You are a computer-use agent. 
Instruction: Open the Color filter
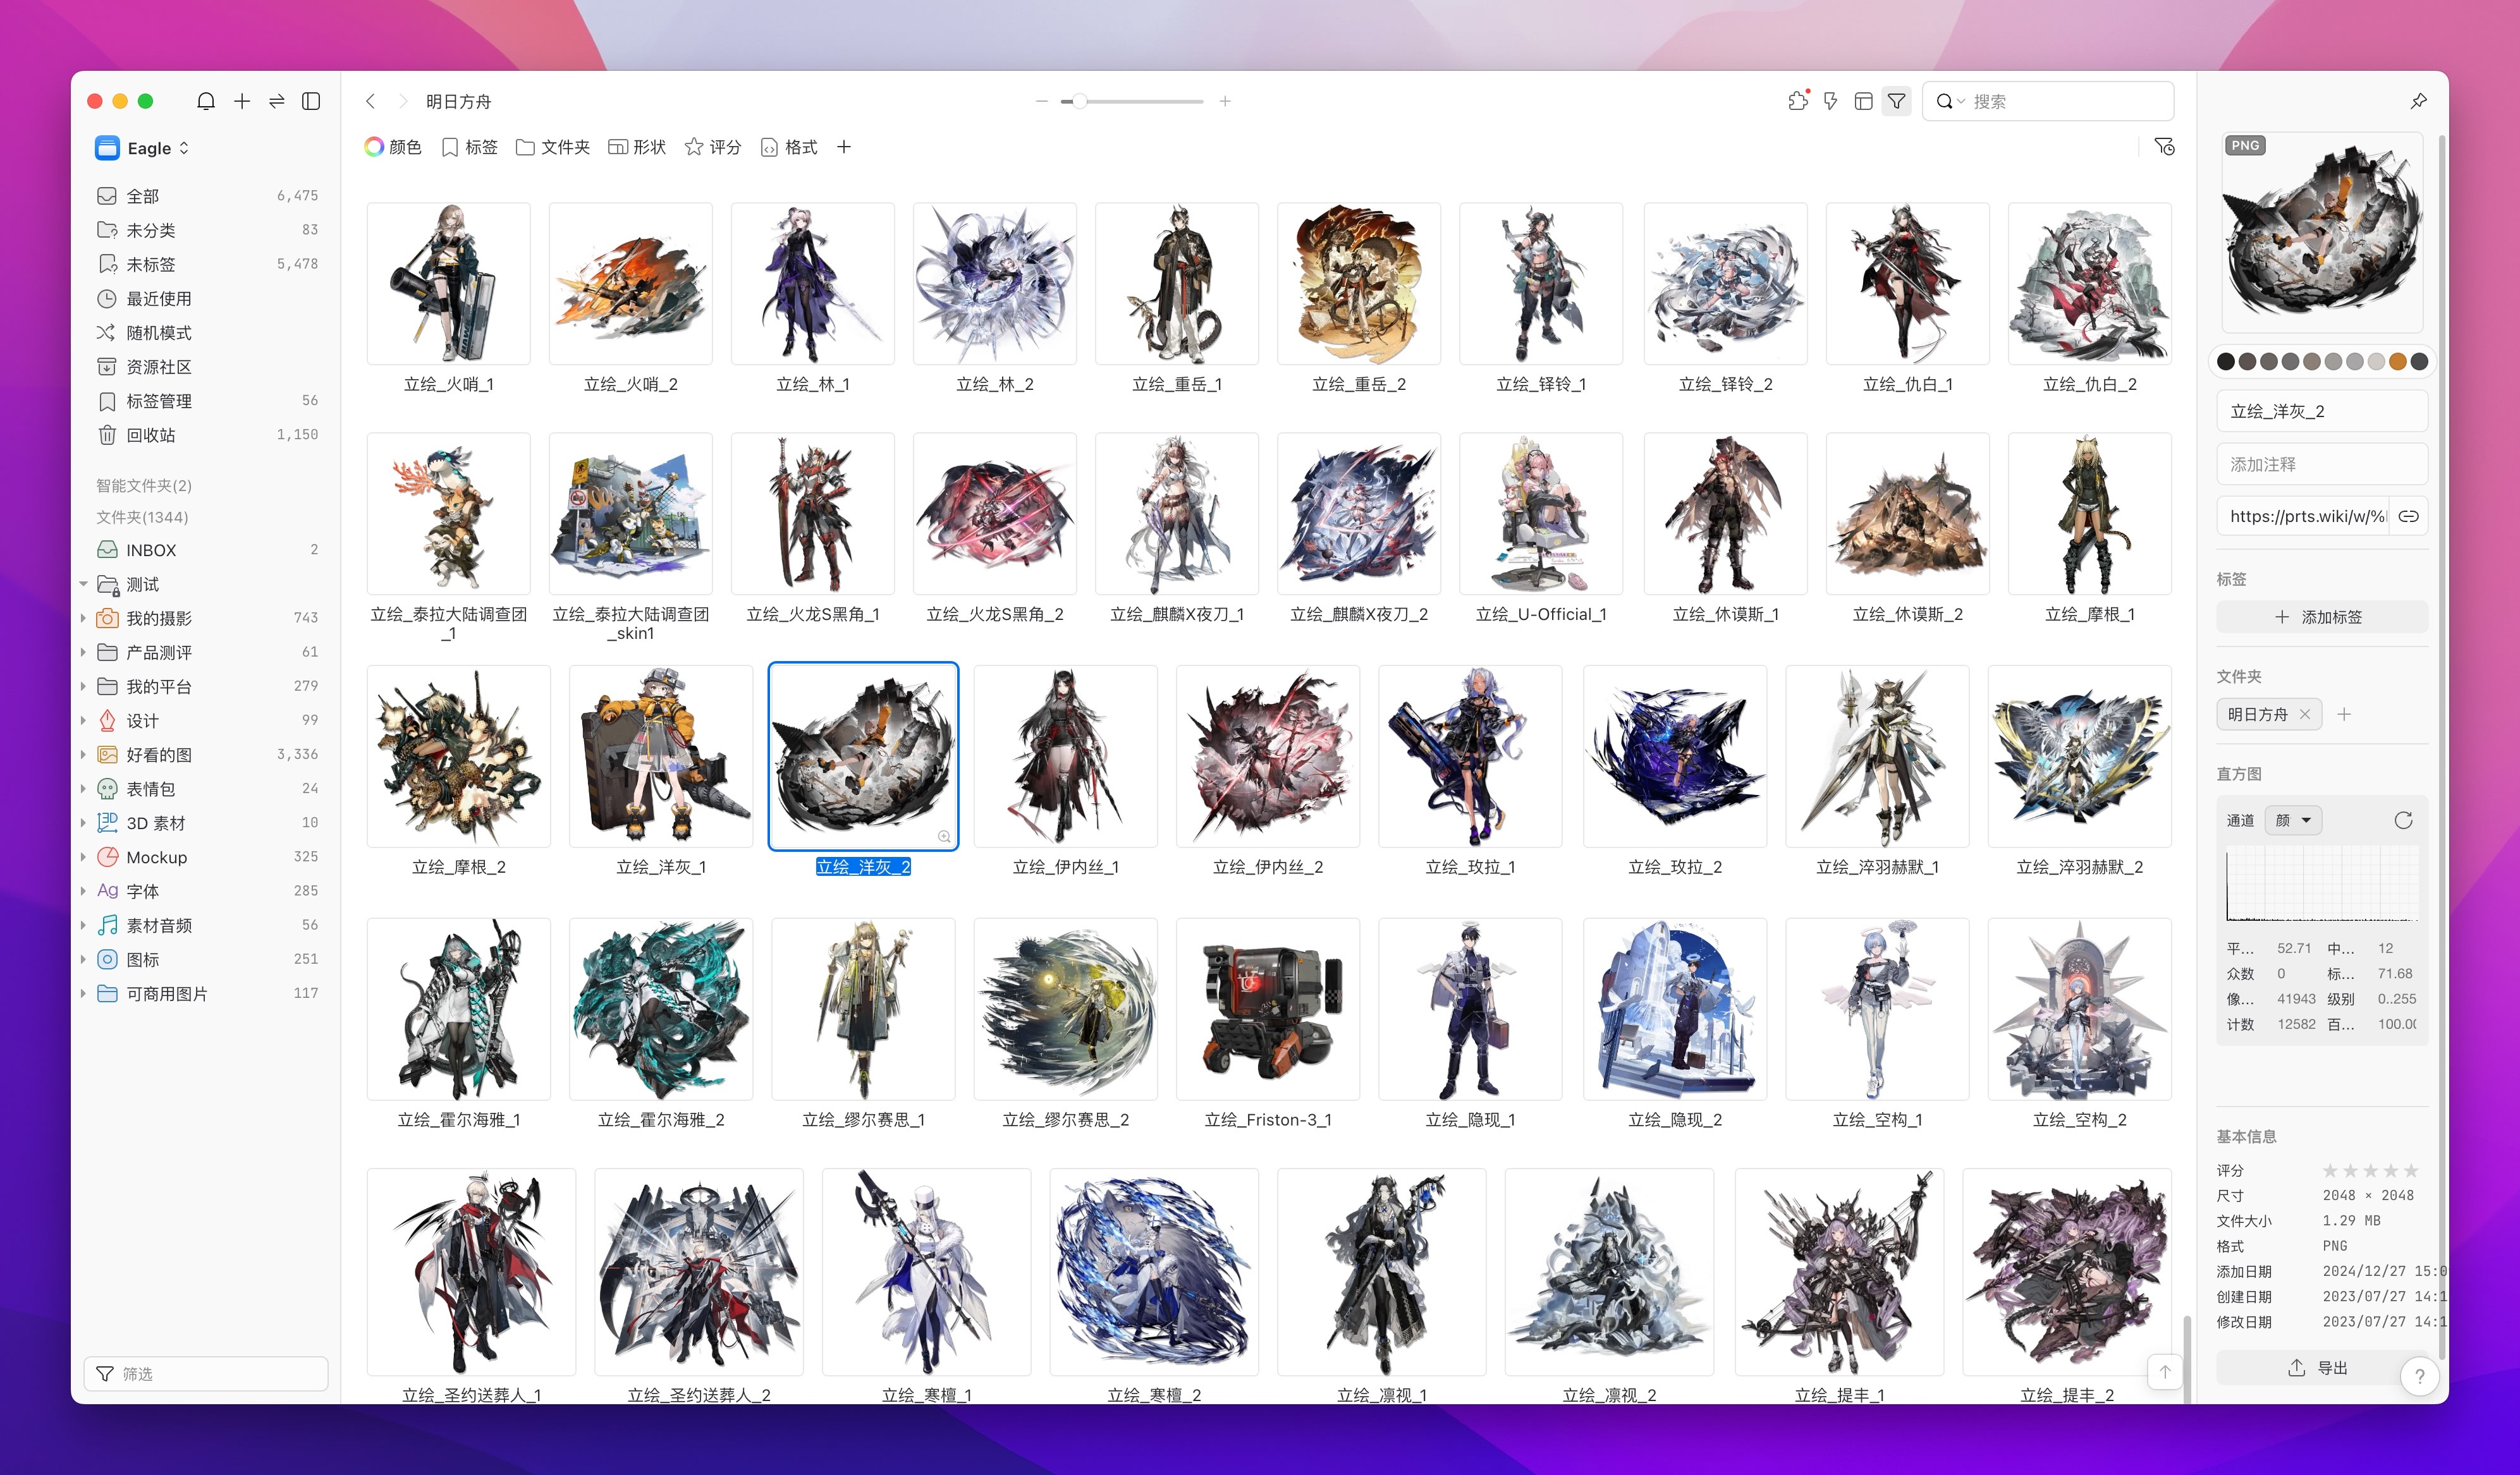tap(393, 147)
